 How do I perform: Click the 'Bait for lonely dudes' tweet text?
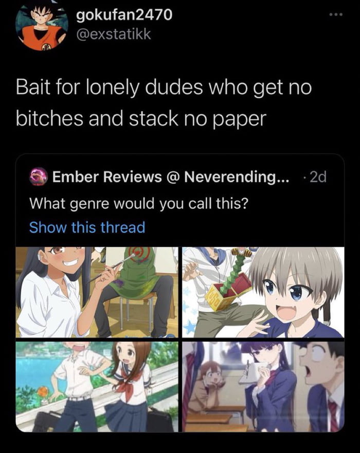tap(164, 102)
